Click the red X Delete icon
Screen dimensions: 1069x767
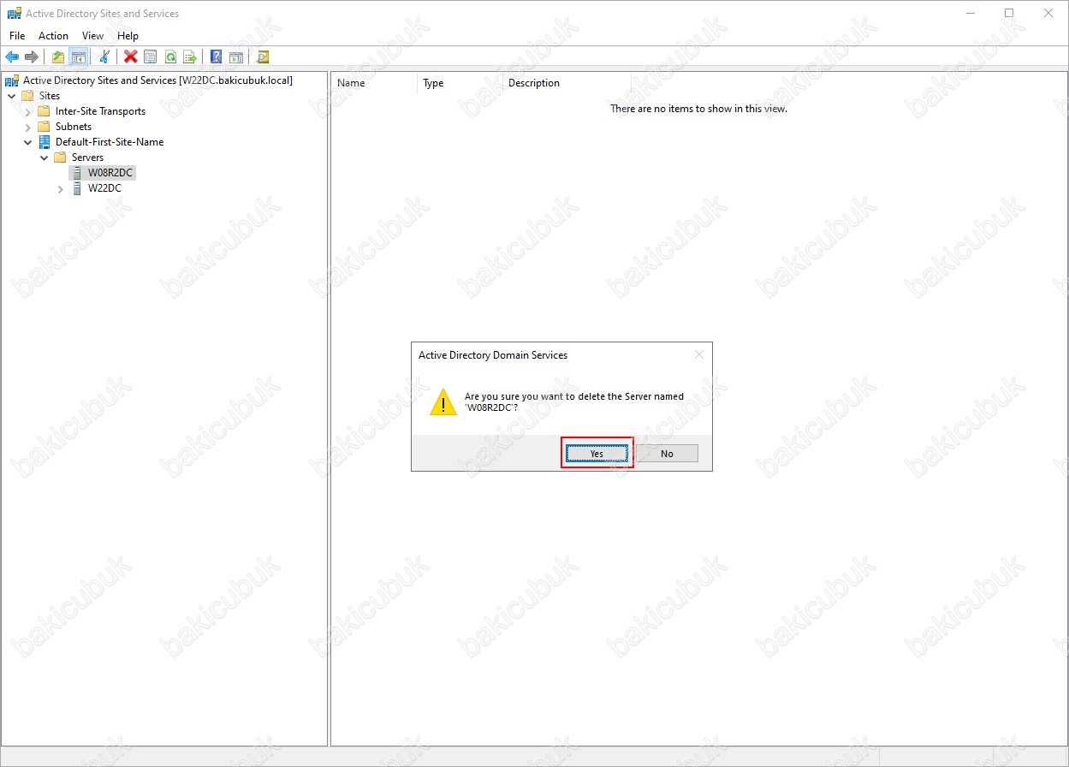(x=131, y=57)
